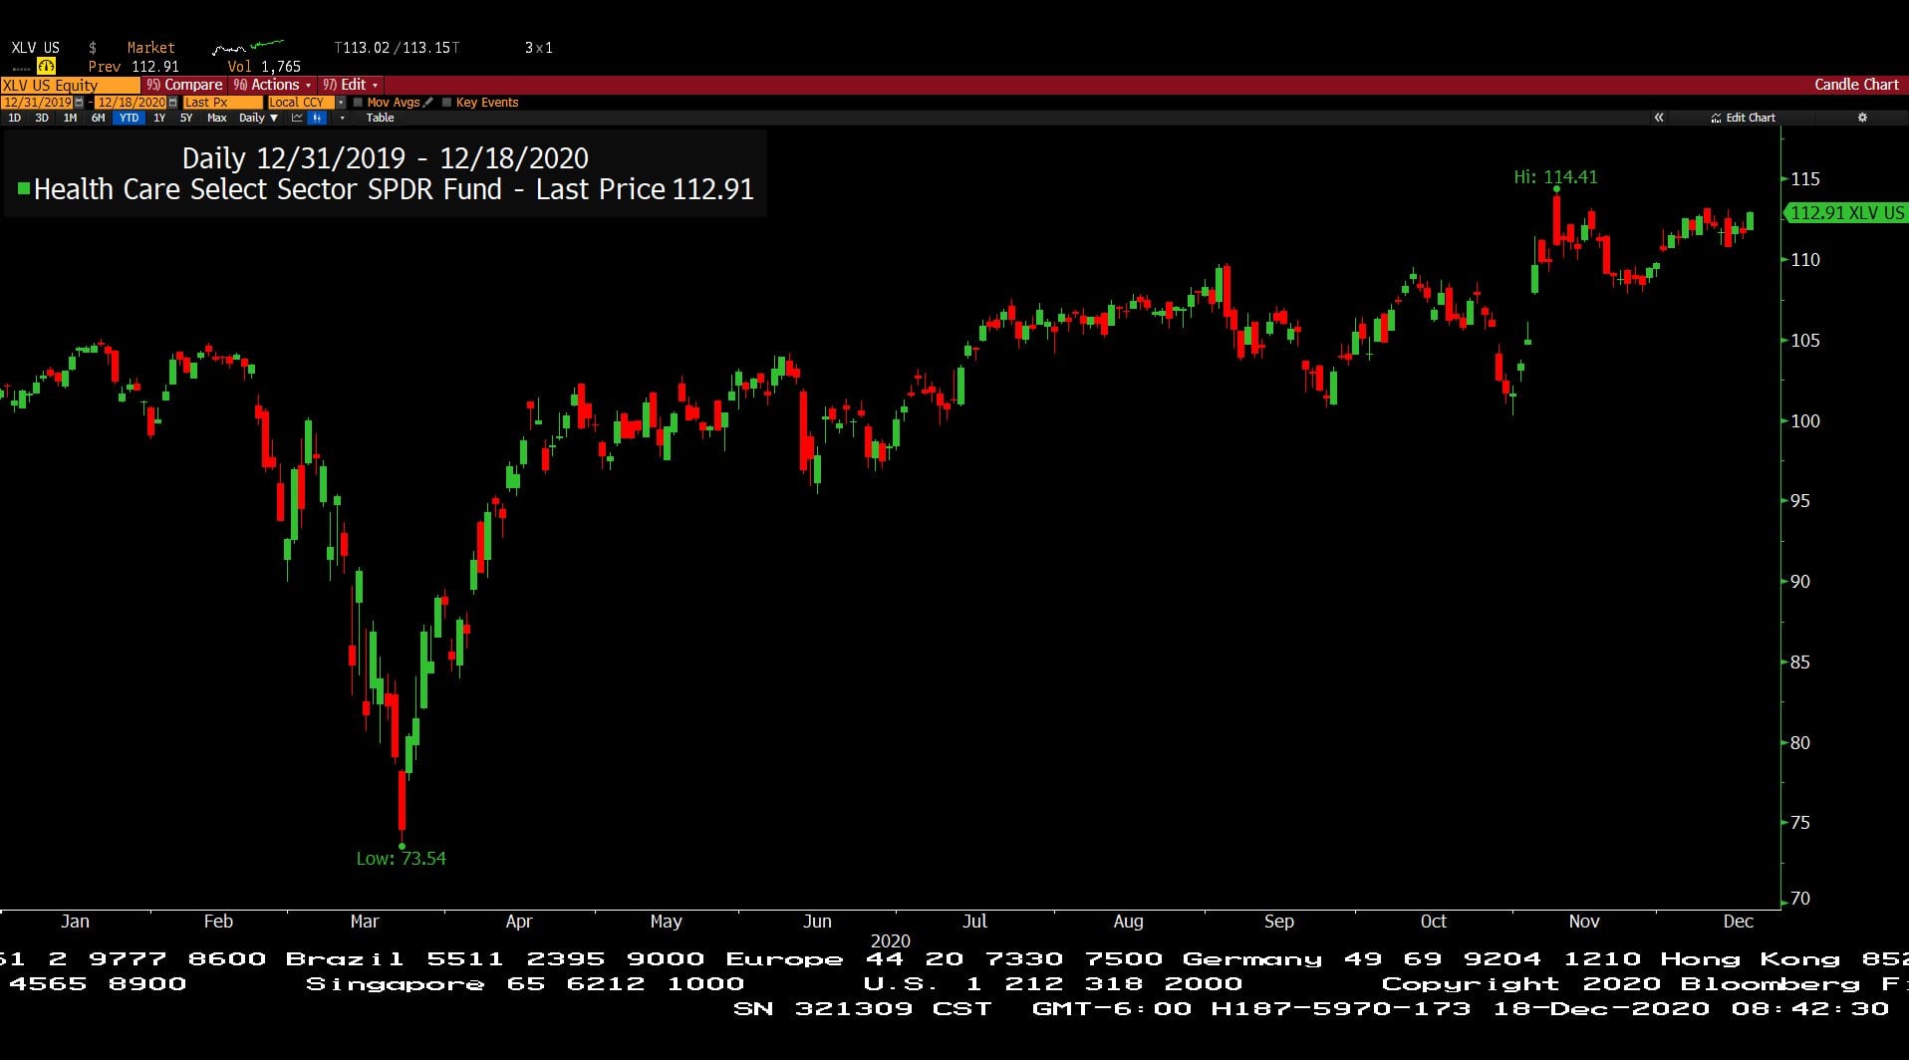Screen dimensions: 1909x1060
Task: Click the XLV US ticker text
Action: 35,47
